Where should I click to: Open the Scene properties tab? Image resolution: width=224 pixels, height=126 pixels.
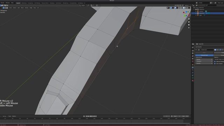pyautogui.click(x=192, y=58)
